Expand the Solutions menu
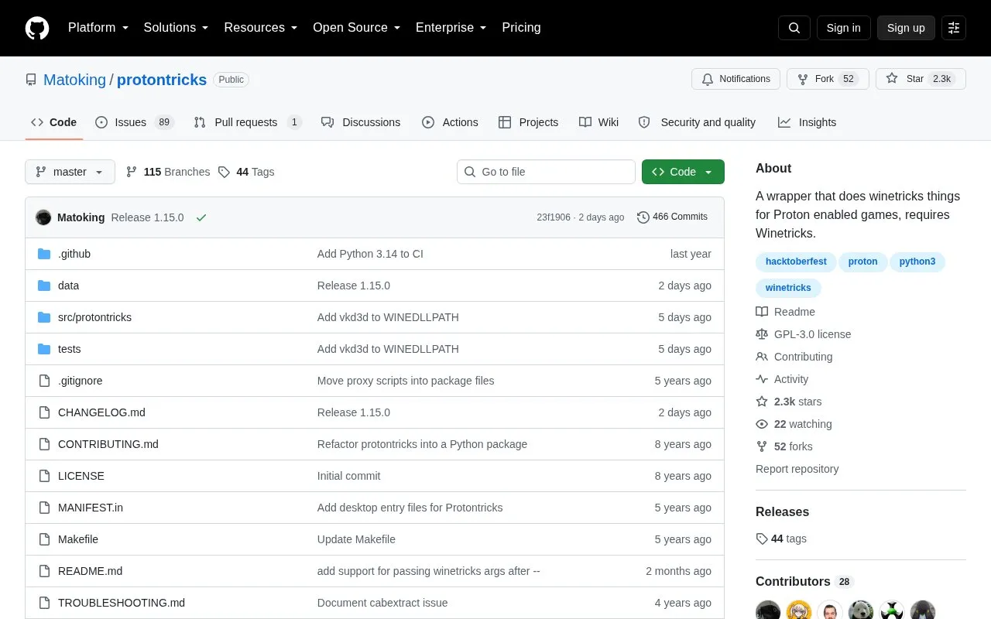 tap(177, 28)
